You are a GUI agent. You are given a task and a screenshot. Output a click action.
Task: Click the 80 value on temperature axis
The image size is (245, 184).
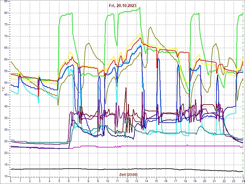6,13
